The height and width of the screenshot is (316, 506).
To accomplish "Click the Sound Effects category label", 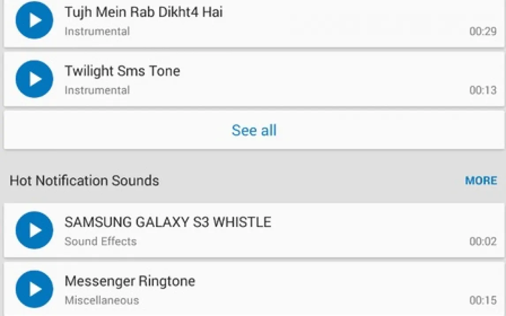I will [x=100, y=241].
